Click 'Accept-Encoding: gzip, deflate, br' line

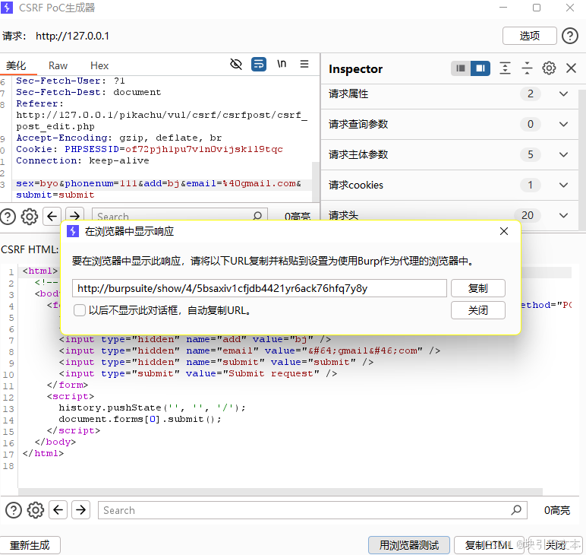(x=119, y=138)
